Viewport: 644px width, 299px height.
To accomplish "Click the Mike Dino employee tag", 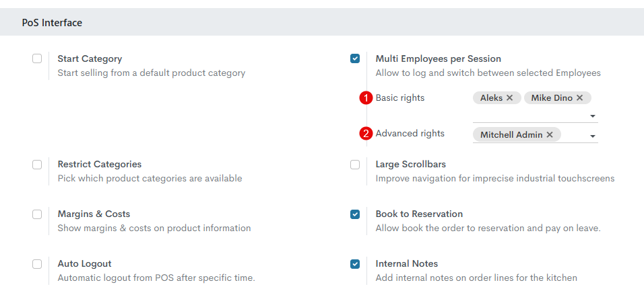I will point(551,98).
